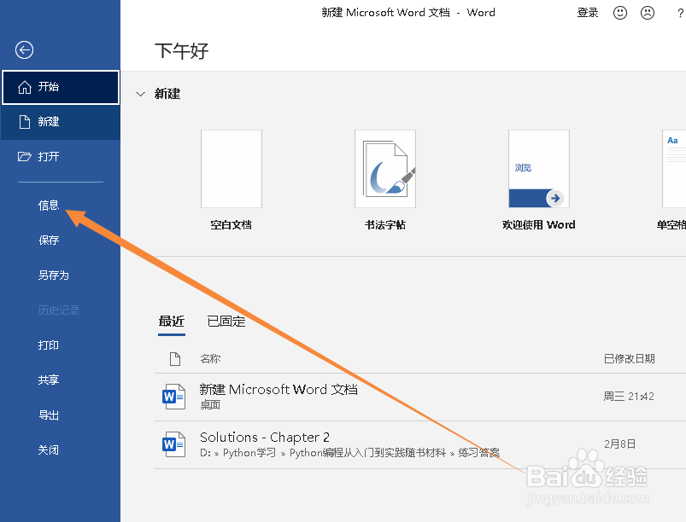
Task: Click the 书法字帖 caption label
Action: [x=385, y=225]
